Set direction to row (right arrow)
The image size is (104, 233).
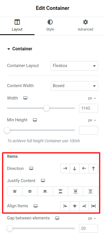click(x=65, y=169)
